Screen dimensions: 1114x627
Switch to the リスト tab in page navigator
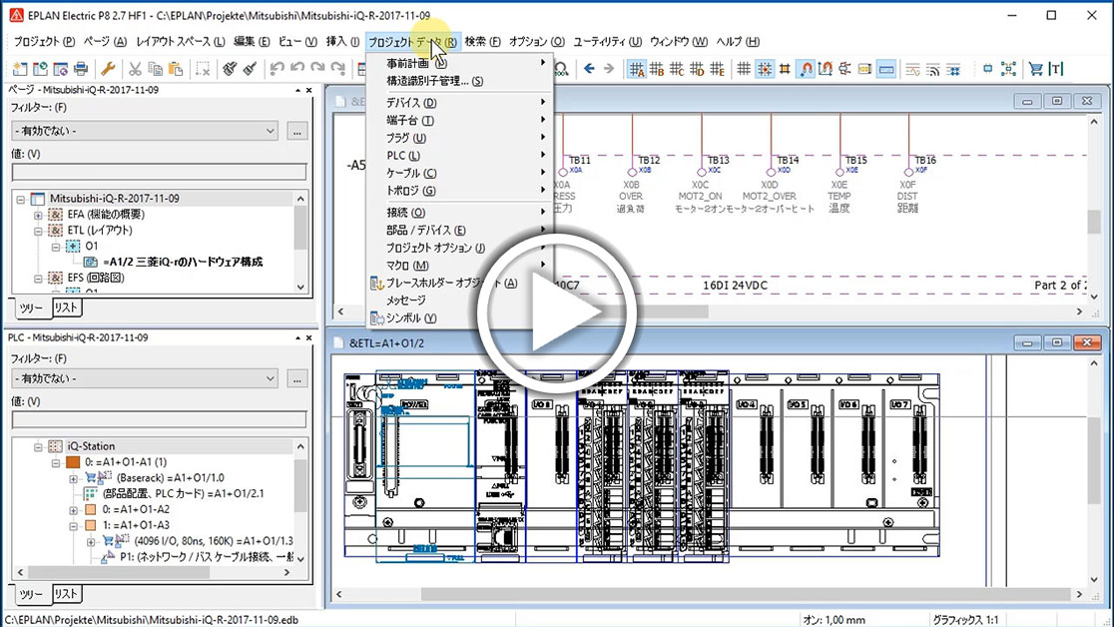point(66,308)
